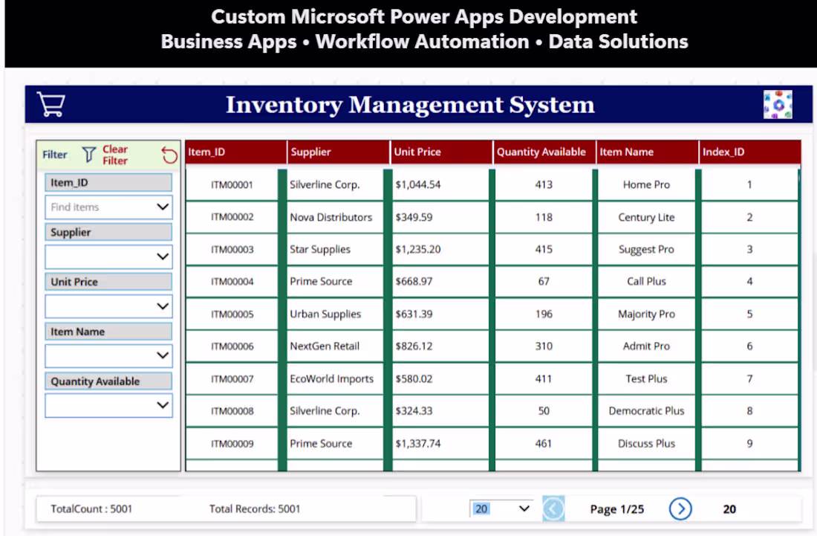Viewport: 817px width, 536px height.
Task: Select the ITM00007 cell
Action: click(232, 378)
